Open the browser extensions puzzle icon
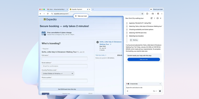The width and height of the screenshot is (199, 99). 147,14
